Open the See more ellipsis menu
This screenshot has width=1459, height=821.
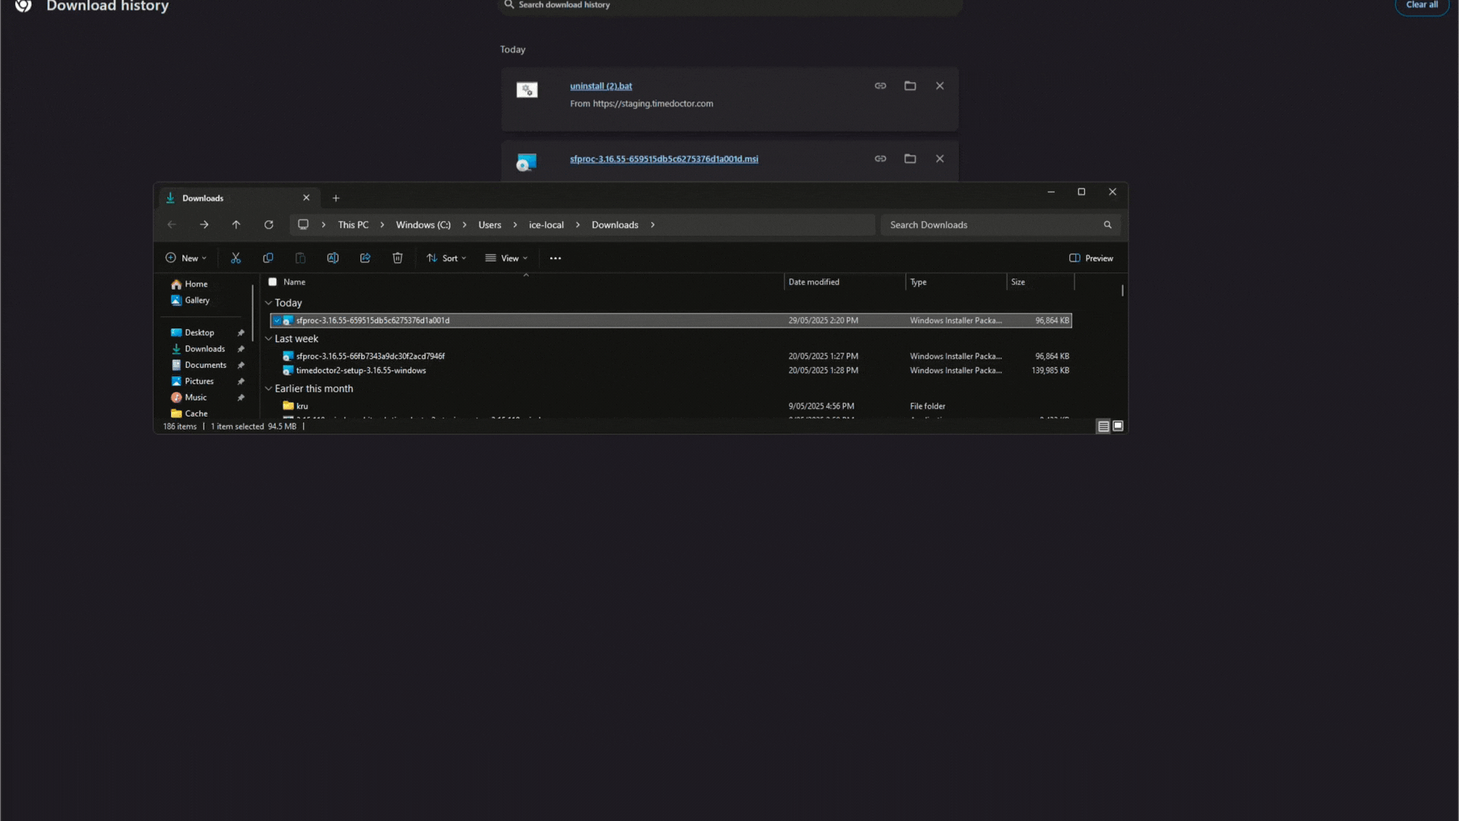click(x=555, y=258)
